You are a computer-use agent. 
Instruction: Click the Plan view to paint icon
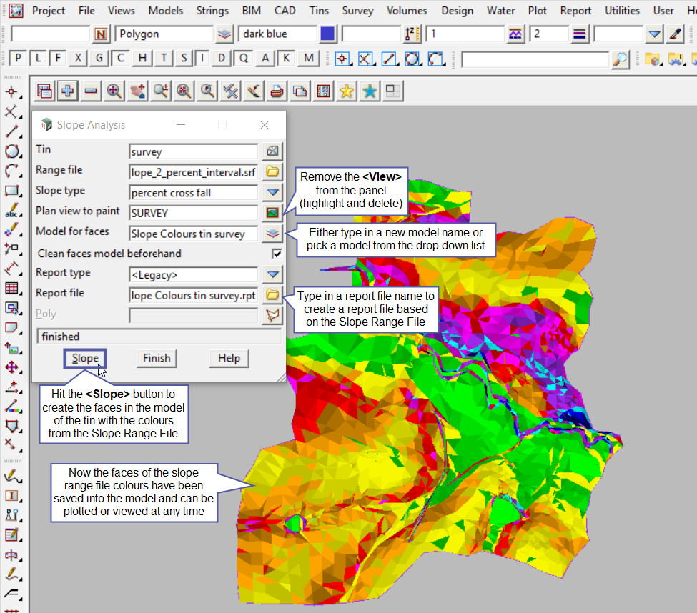pyautogui.click(x=273, y=213)
